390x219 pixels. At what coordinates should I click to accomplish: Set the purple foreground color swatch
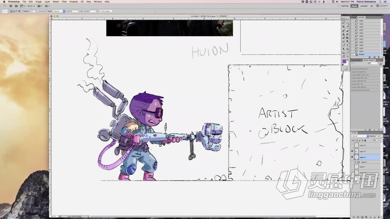(344, 62)
